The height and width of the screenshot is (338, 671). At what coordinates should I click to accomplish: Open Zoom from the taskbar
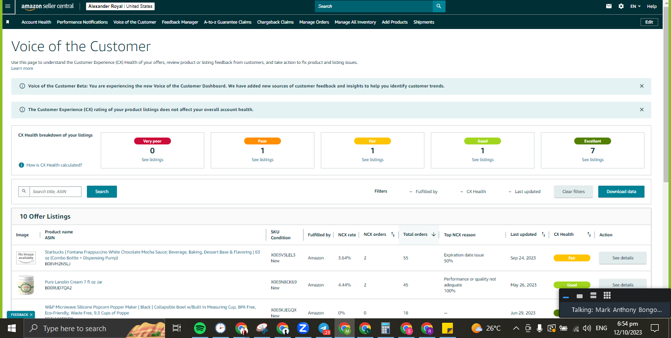point(303,328)
